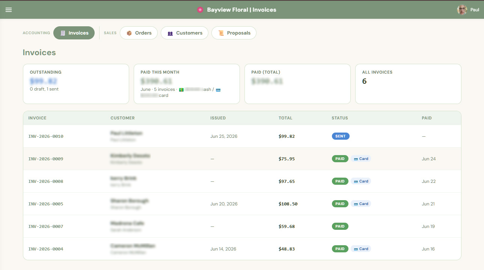This screenshot has width=484, height=270.
Task: Click the Orders box icon
Action: pyautogui.click(x=129, y=33)
